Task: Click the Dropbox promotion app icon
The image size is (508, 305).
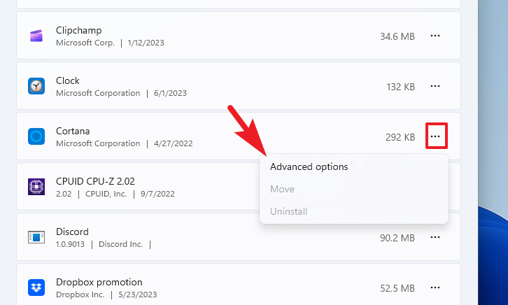Action: [x=36, y=288]
